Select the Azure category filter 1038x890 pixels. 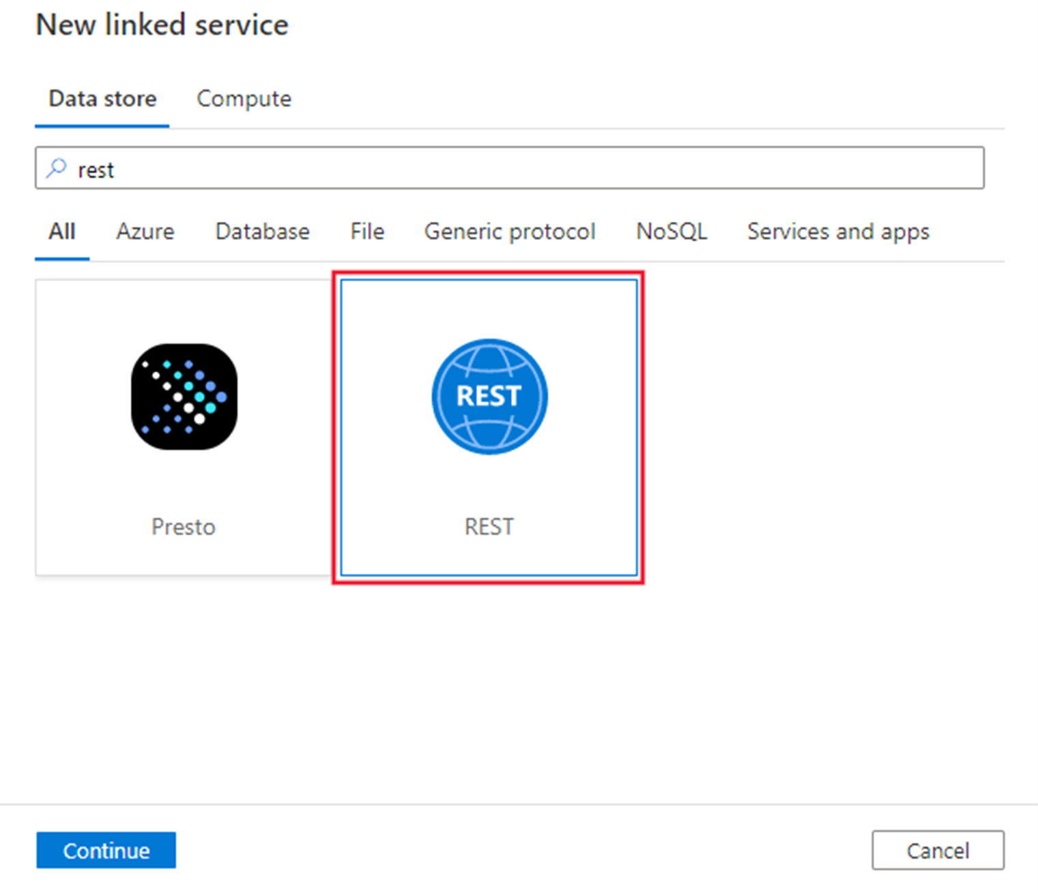point(145,231)
